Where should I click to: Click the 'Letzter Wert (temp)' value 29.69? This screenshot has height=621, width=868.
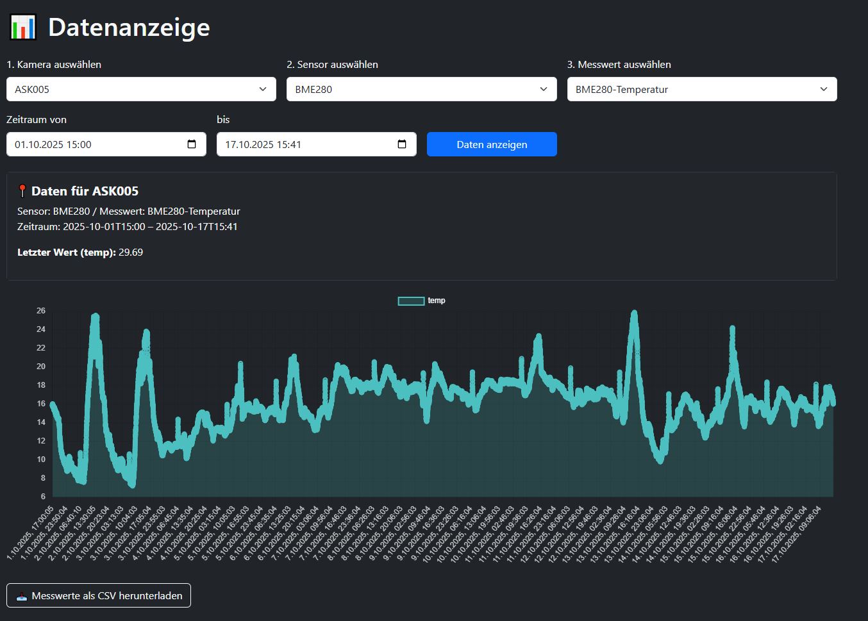pos(131,253)
